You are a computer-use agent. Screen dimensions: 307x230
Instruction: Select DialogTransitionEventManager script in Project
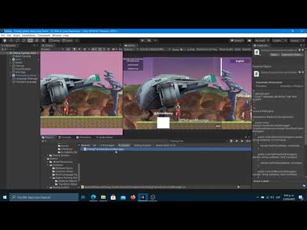click(166, 149)
